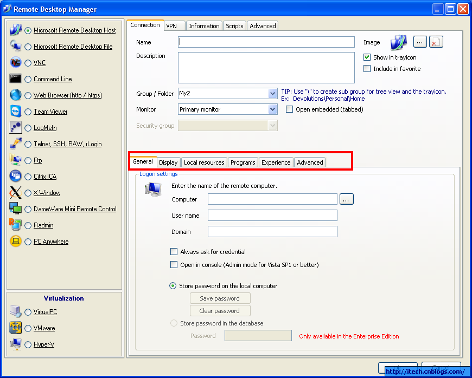472x378 pixels.
Task: Click the Save password button
Action: coord(220,298)
